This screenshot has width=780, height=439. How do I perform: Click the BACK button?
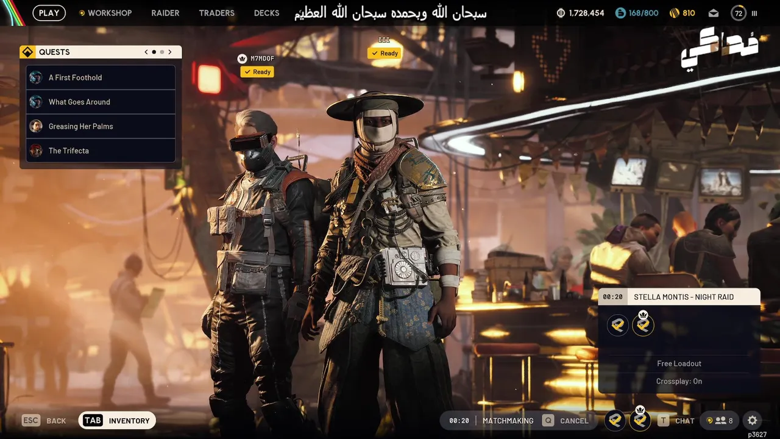56,421
